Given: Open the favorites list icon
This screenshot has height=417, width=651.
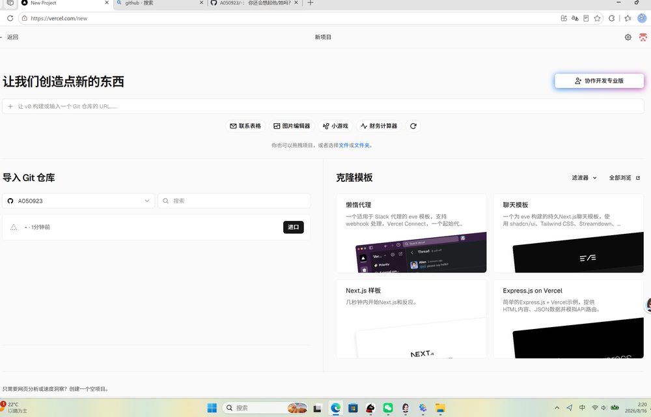Looking at the screenshot, I should click(x=628, y=18).
